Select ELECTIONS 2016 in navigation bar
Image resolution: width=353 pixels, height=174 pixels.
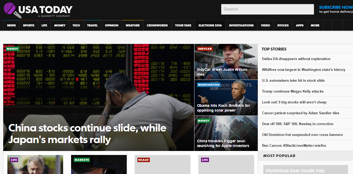[x=210, y=25]
